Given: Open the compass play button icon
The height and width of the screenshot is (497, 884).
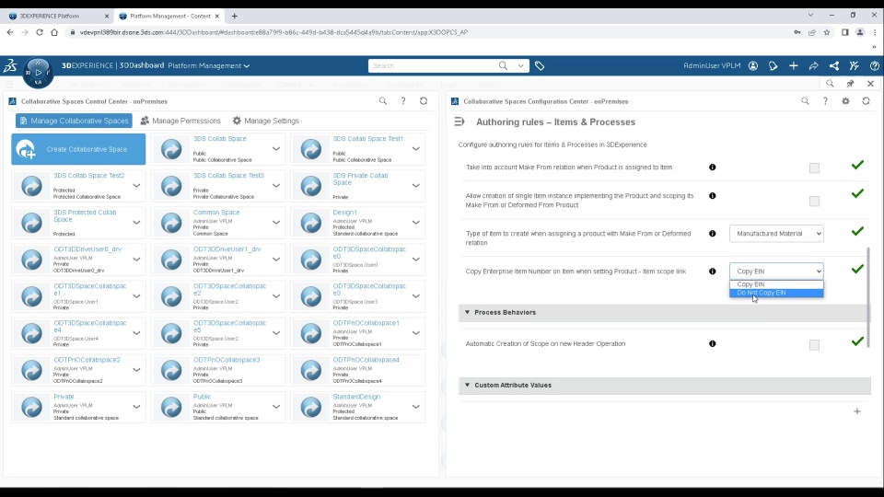Looking at the screenshot, I should click(x=38, y=72).
